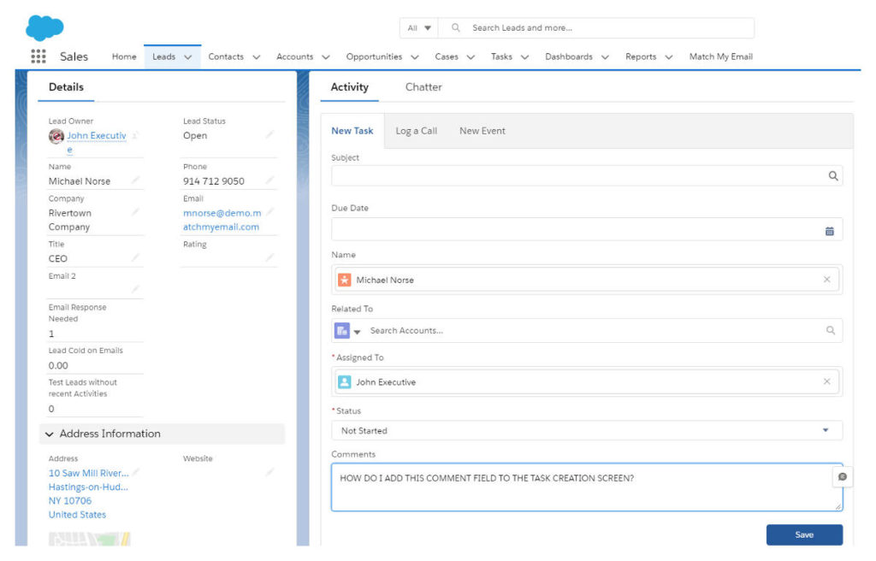Click the Sales app name
Screen dimensions: 876x561
[x=74, y=56]
